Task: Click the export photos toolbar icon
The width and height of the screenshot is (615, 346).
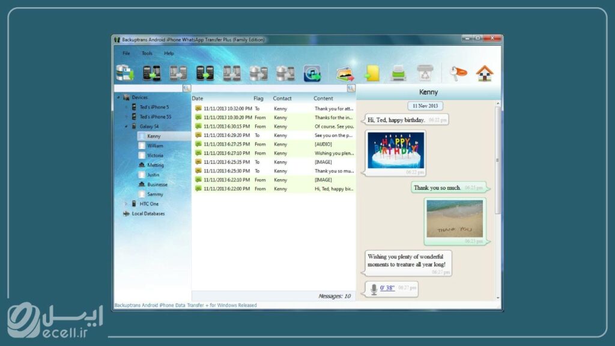Action: point(345,73)
